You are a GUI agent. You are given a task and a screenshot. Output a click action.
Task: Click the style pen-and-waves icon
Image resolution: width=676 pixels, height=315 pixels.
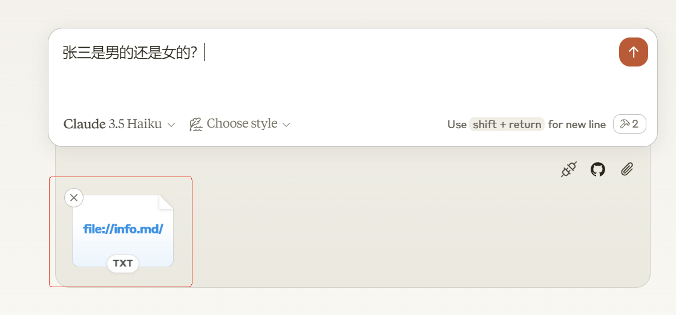pos(195,124)
